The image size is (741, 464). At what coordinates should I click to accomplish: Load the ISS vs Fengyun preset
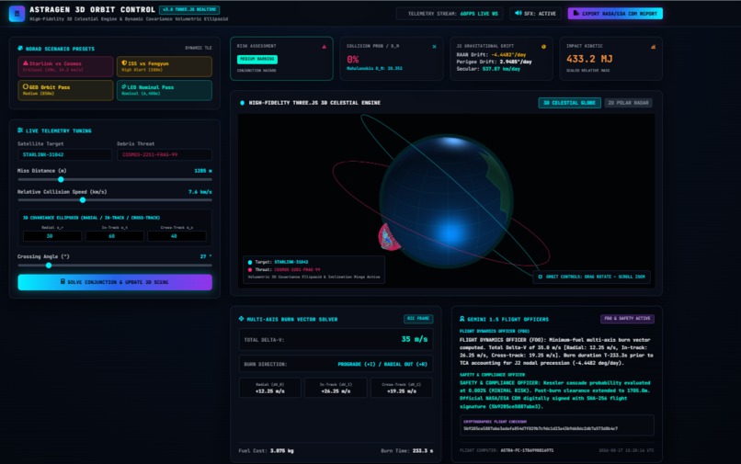point(165,66)
